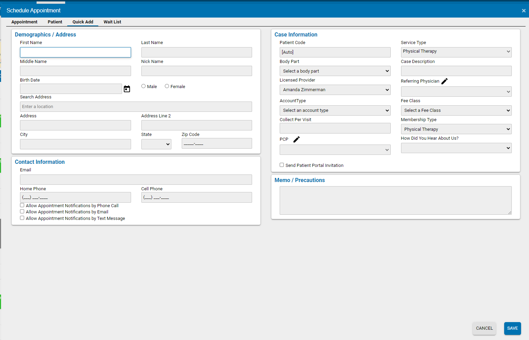Open the How Did You Hear About Us dropdown

tap(456, 148)
